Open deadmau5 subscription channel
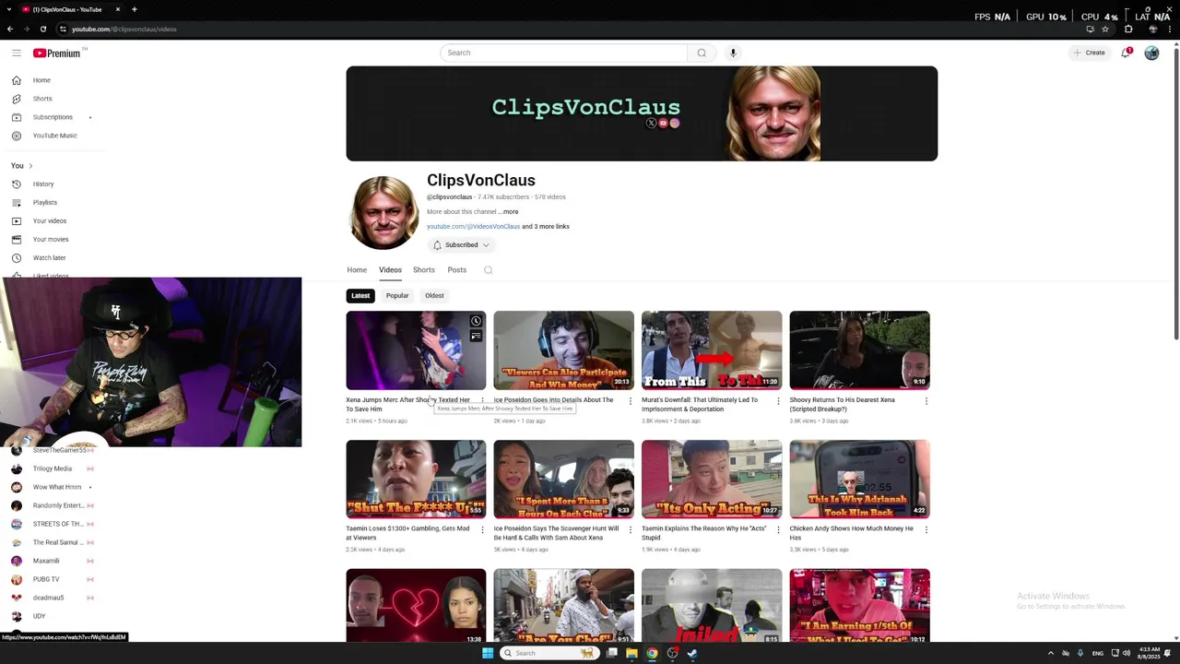Screen dimensions: 1180x664 point(48,598)
